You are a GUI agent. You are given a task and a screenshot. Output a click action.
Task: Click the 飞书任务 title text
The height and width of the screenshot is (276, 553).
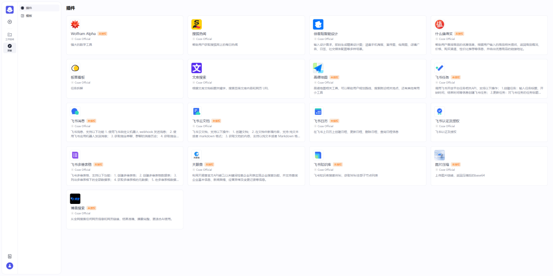click(442, 78)
